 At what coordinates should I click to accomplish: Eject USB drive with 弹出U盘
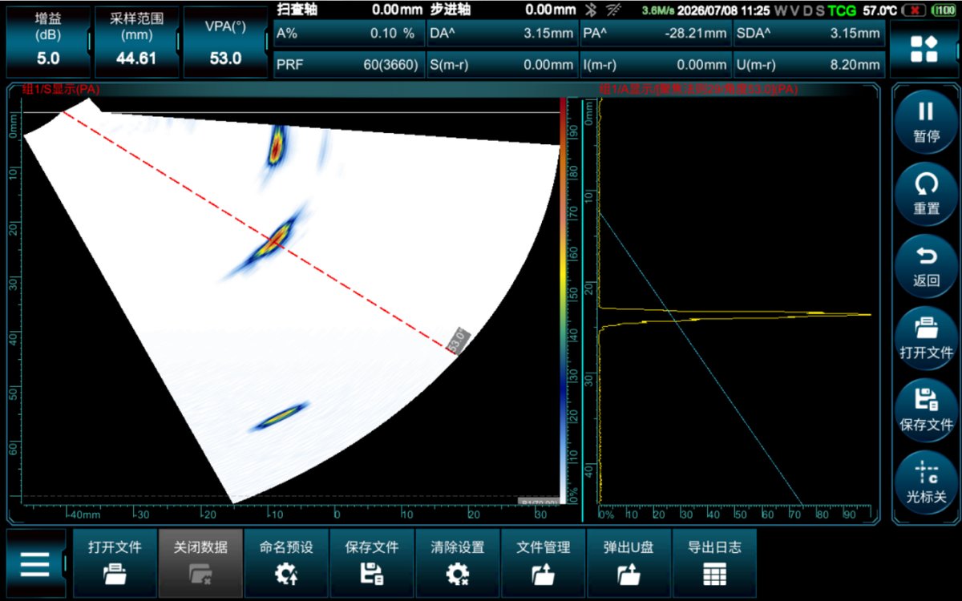(629, 563)
